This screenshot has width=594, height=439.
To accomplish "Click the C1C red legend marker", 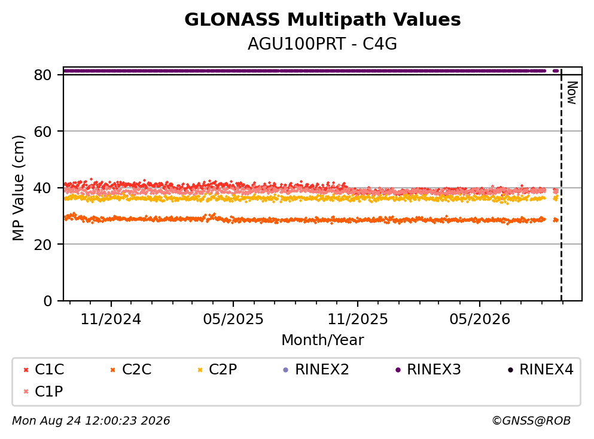I will (x=26, y=370).
